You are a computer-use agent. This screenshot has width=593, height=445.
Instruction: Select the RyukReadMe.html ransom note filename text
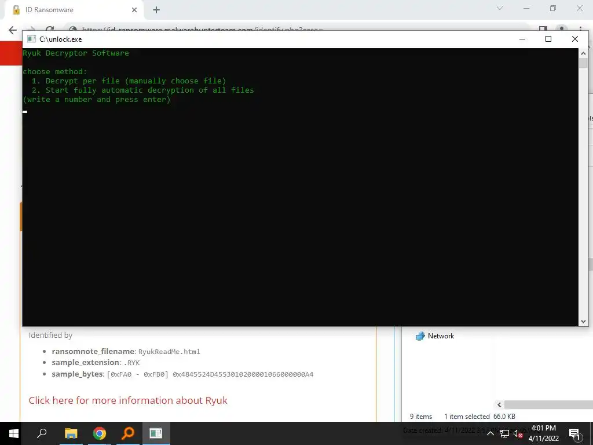(x=169, y=352)
